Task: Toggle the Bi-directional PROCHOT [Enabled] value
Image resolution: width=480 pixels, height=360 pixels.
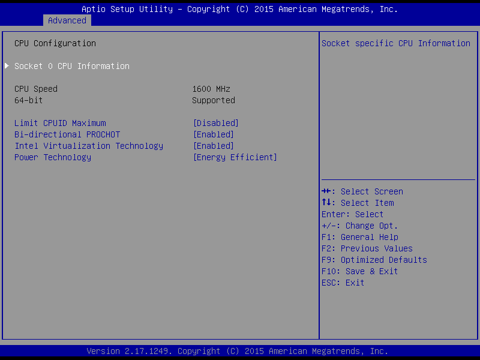Action: [x=213, y=134]
